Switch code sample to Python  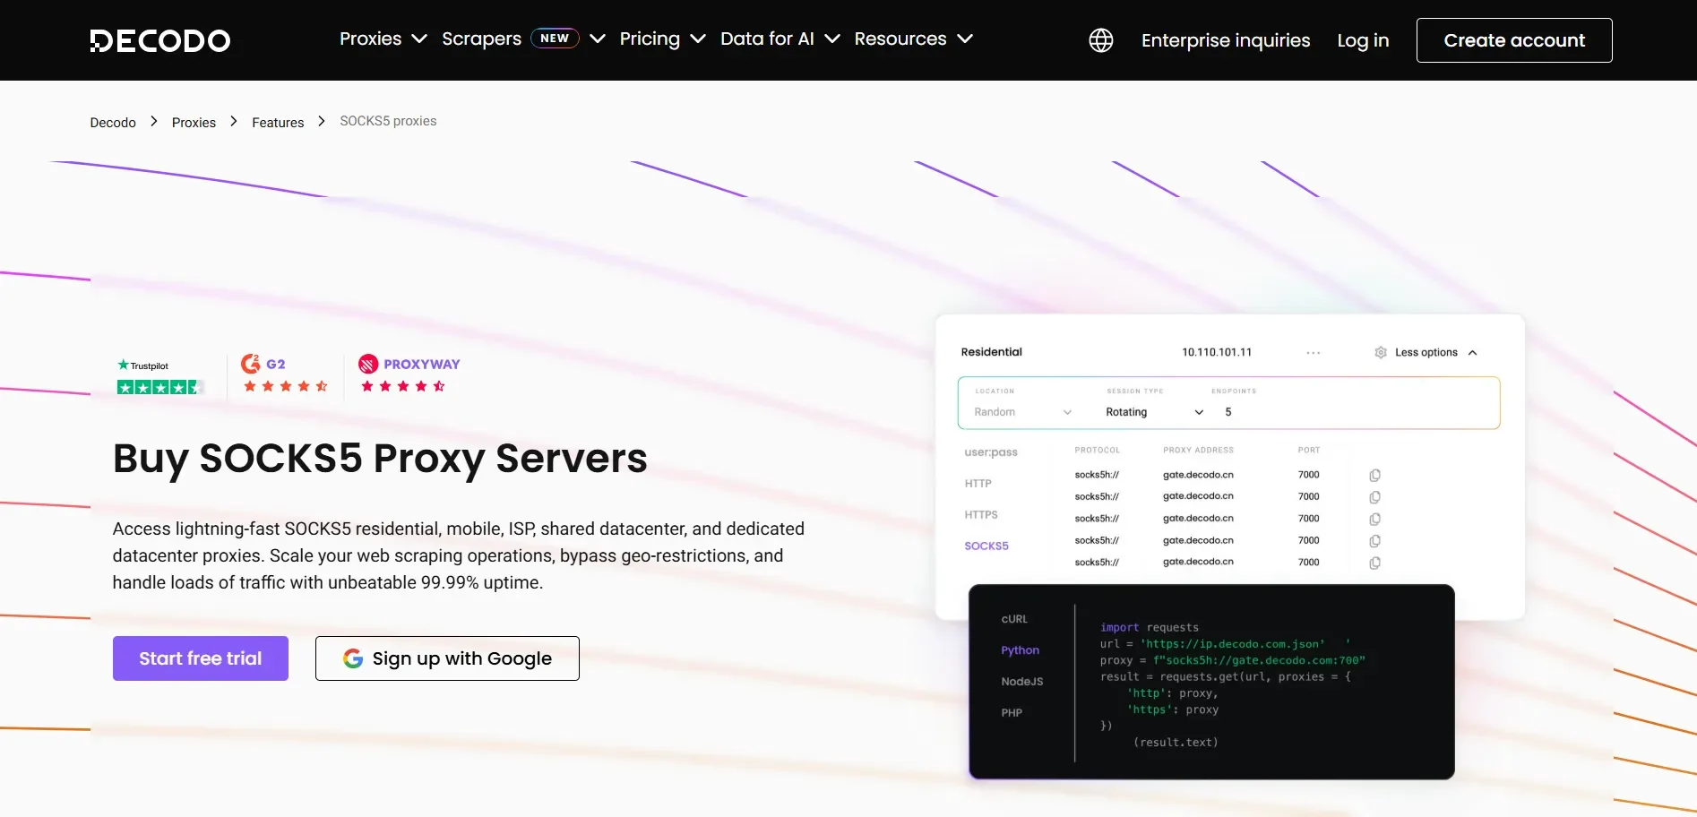[1020, 650]
